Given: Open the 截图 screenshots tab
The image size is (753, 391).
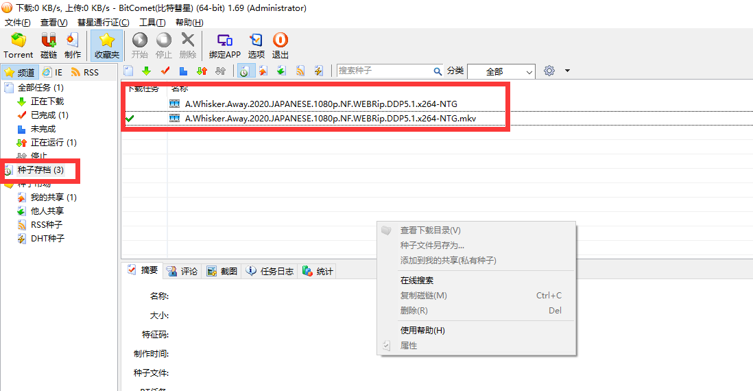Looking at the screenshot, I should click(x=222, y=272).
